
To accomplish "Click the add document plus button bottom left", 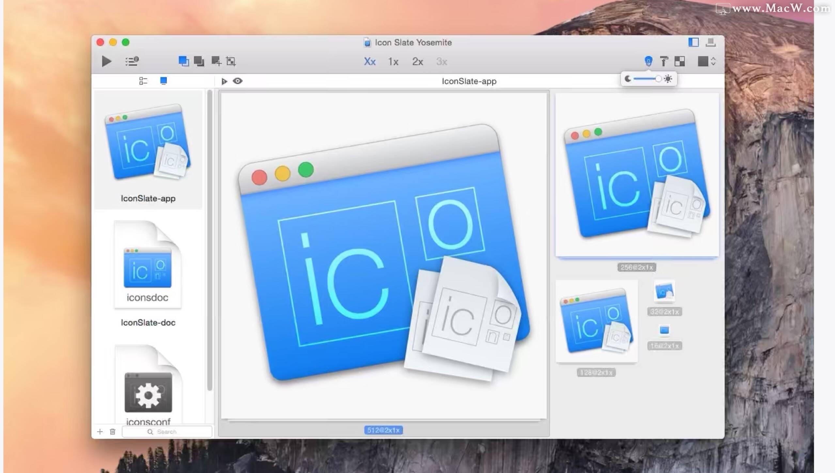I will point(100,431).
